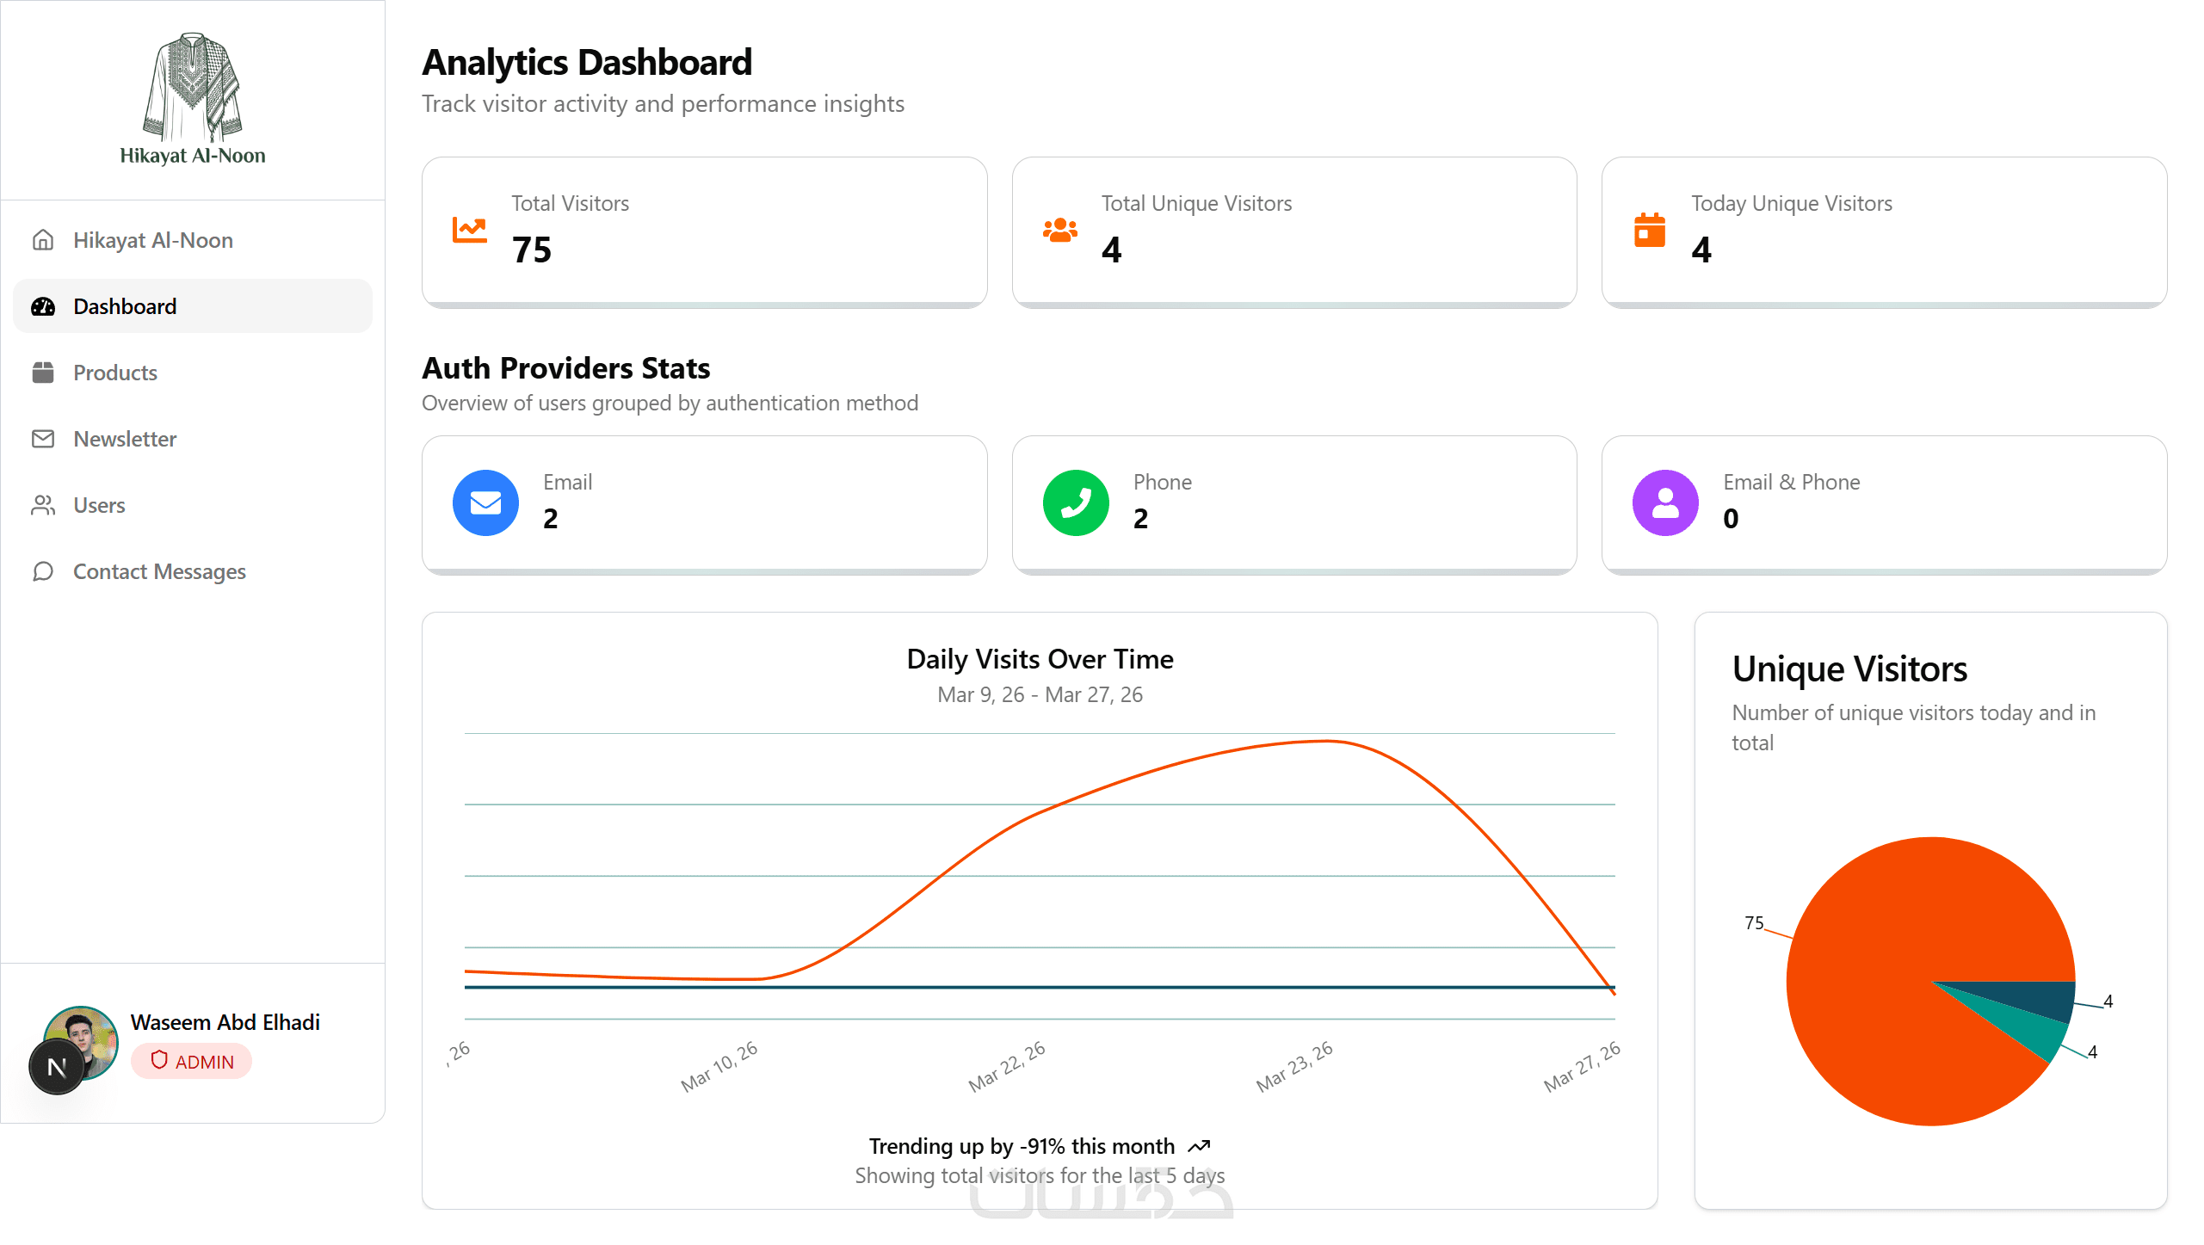Click the Contact Messages bubble icon
This screenshot has height=1245, width=2204.
[x=43, y=571]
